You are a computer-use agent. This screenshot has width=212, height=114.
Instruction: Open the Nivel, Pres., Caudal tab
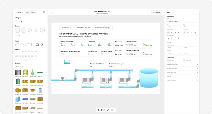[x=84, y=28]
